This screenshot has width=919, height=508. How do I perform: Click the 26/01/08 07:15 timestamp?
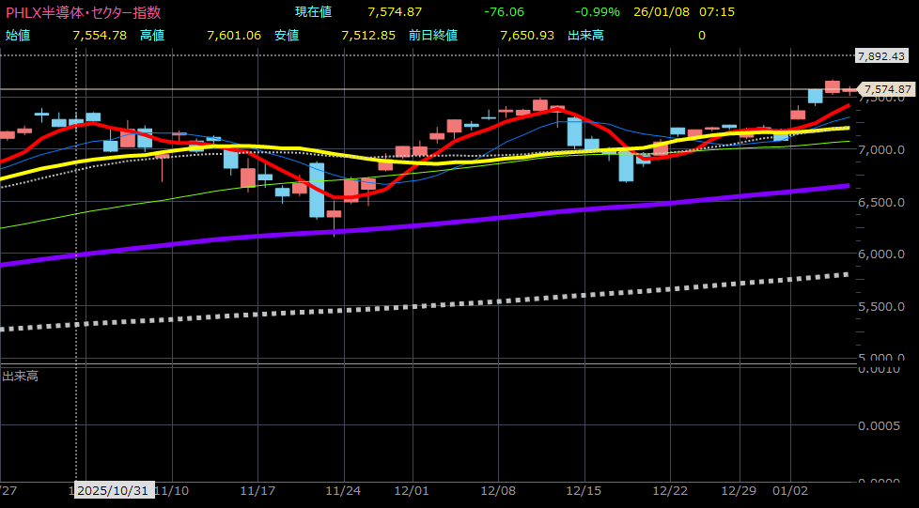tap(683, 12)
